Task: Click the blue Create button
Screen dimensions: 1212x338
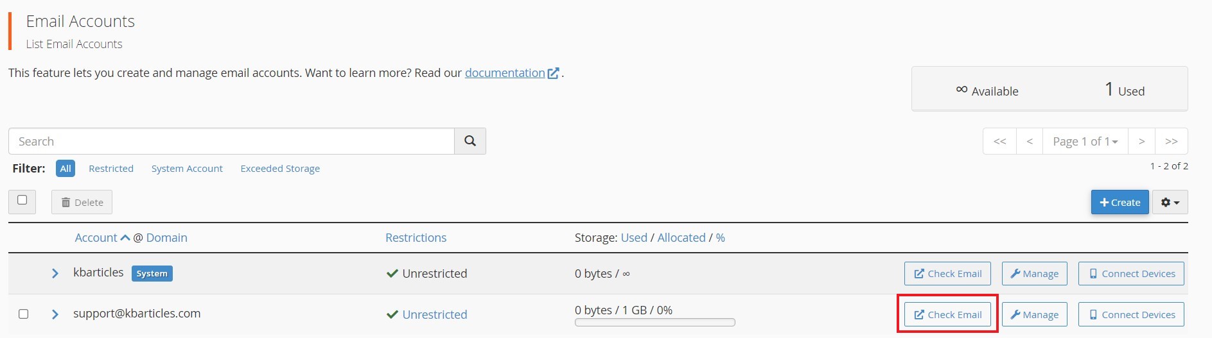Action: pos(1120,202)
